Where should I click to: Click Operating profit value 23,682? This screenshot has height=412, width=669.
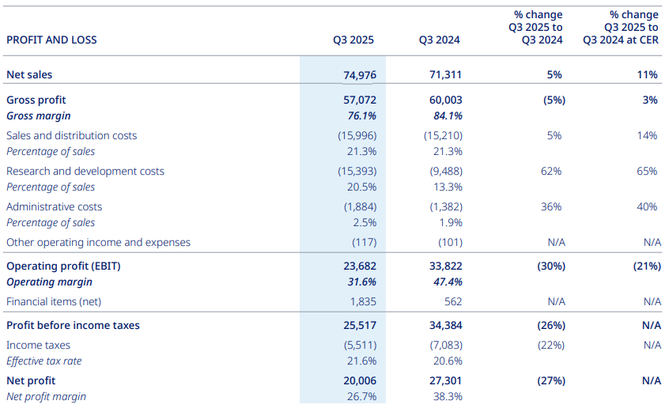(360, 266)
